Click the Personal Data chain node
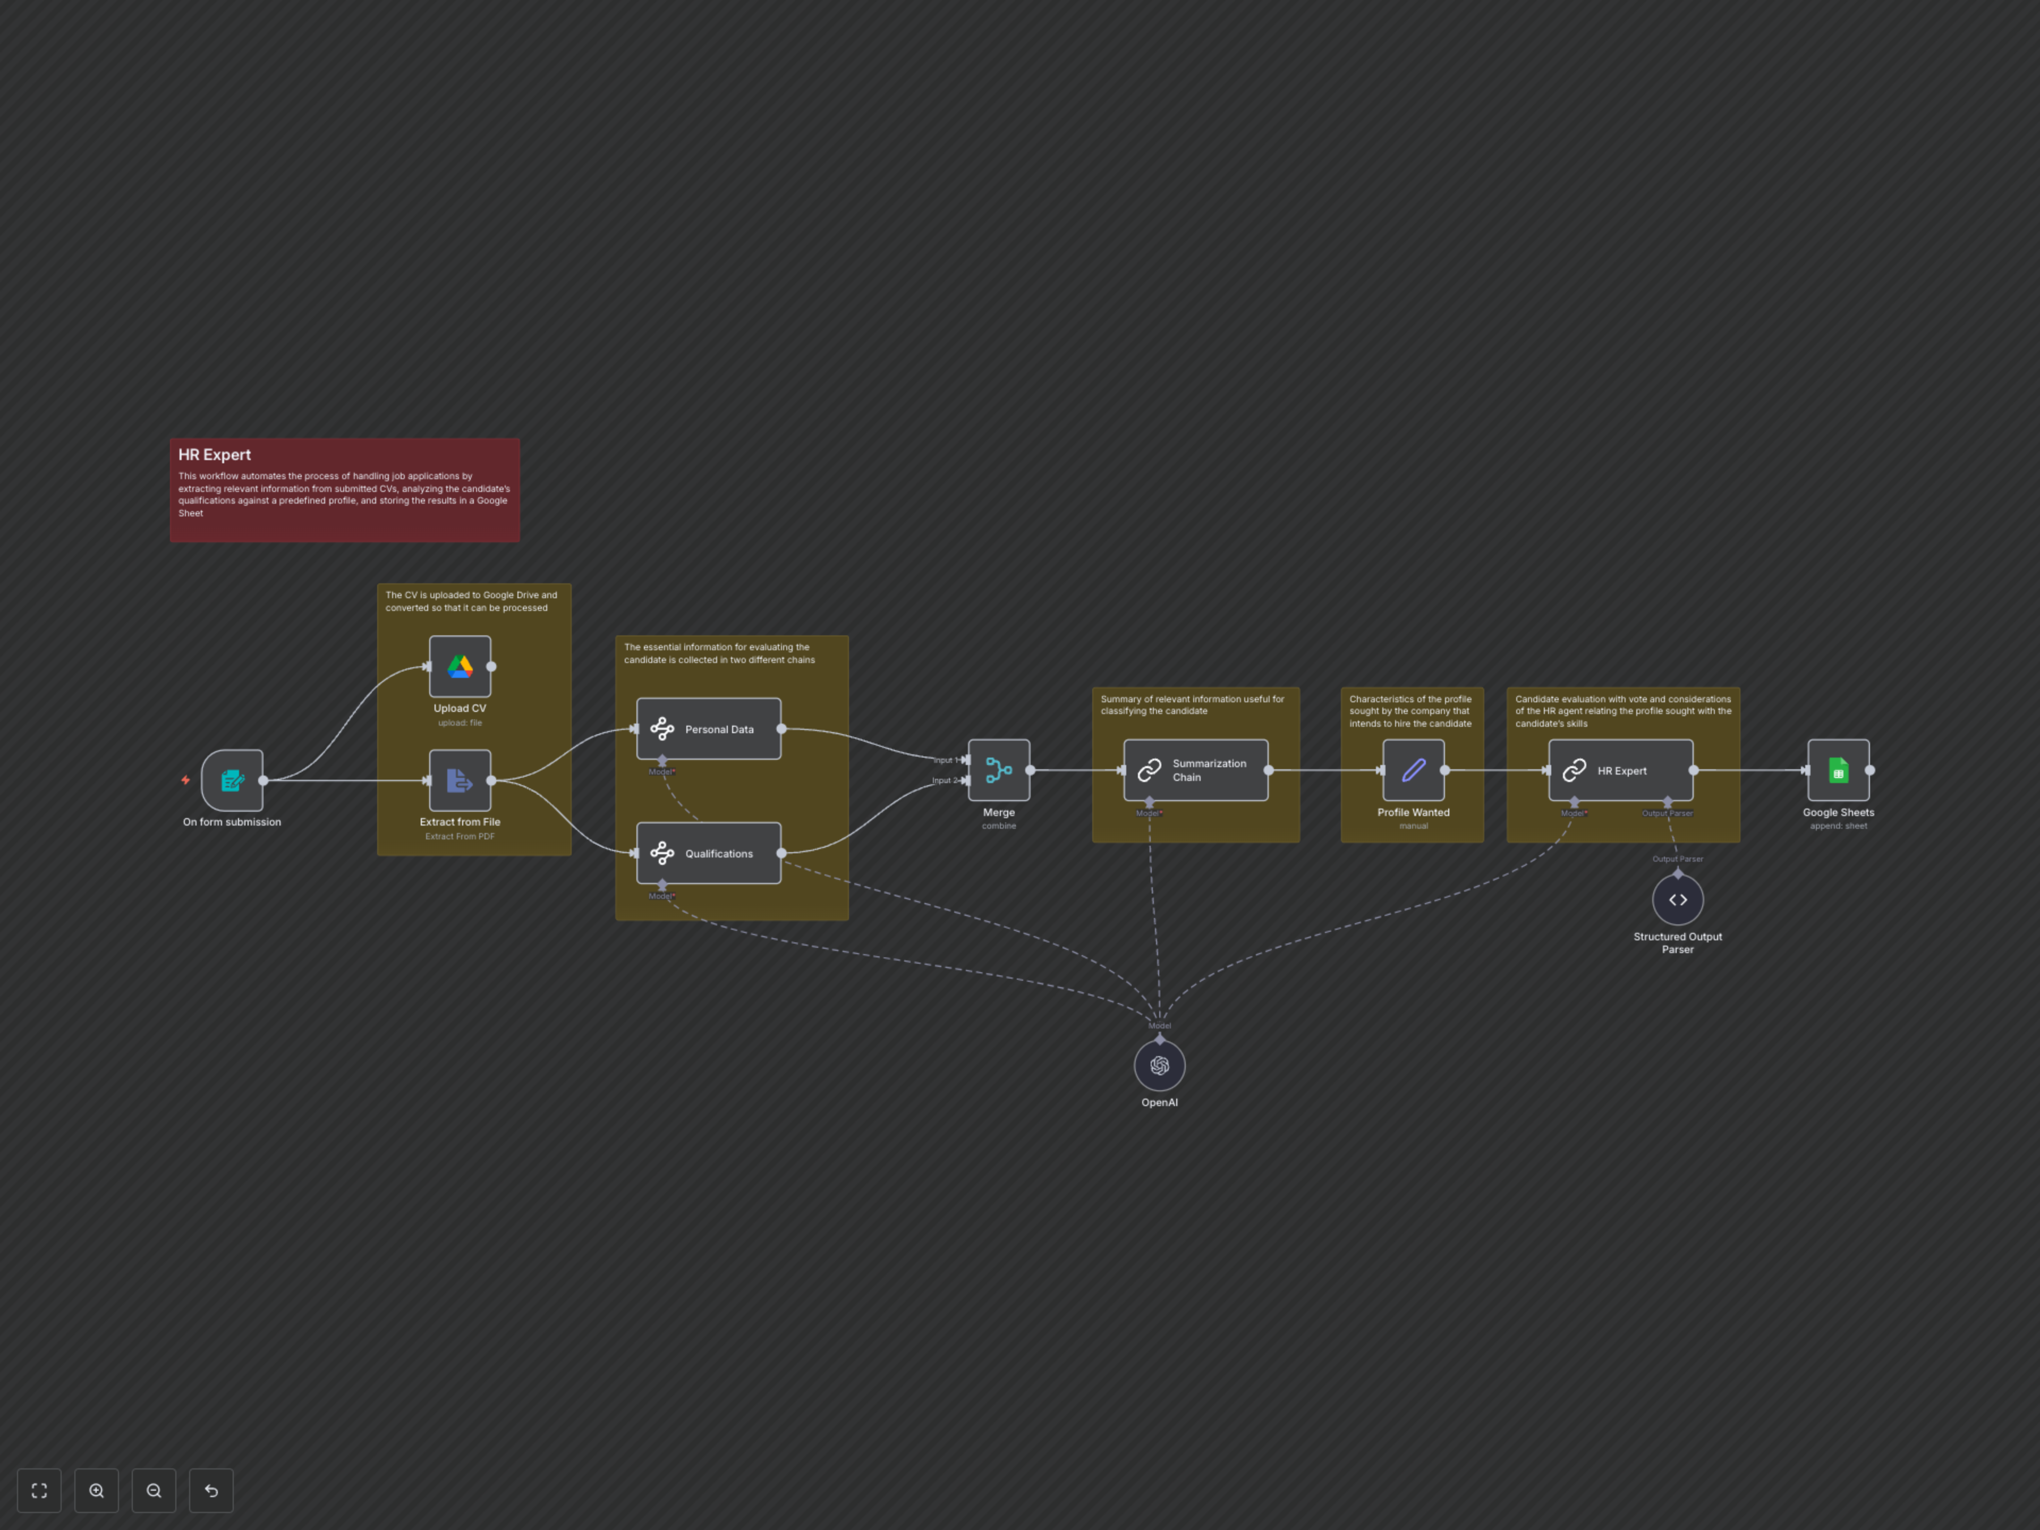This screenshot has width=2040, height=1530. 708,728
